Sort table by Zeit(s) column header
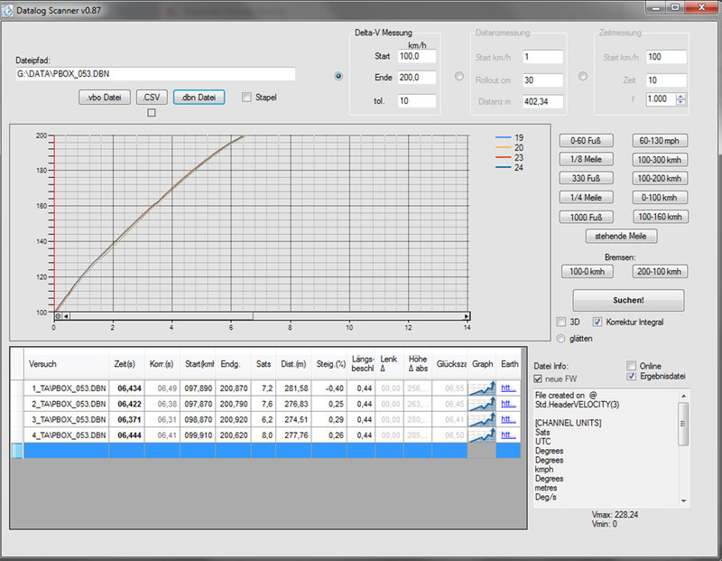 (125, 364)
